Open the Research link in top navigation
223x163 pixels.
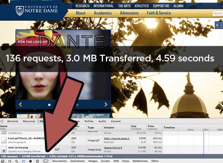pos(83,6)
